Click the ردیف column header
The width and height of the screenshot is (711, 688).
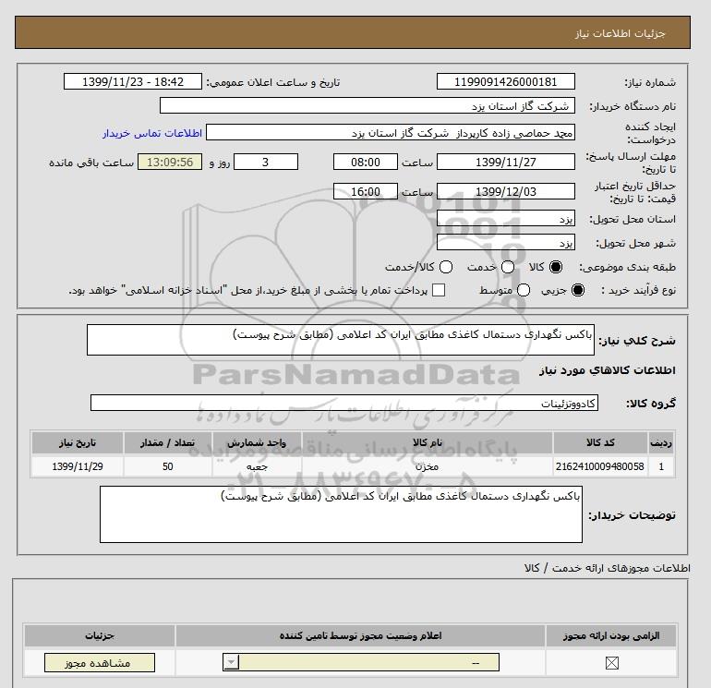[661, 442]
